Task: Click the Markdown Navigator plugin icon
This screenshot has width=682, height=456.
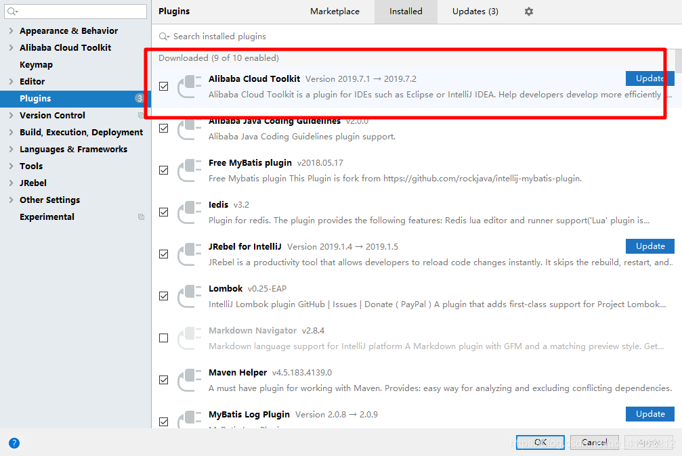Action: tap(189, 338)
